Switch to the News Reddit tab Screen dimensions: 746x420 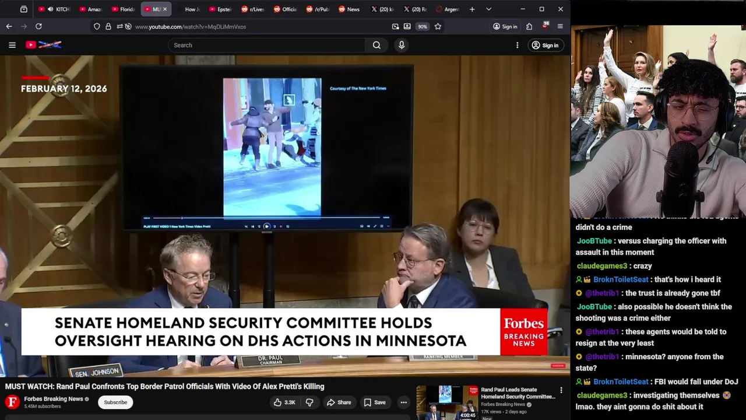350,9
